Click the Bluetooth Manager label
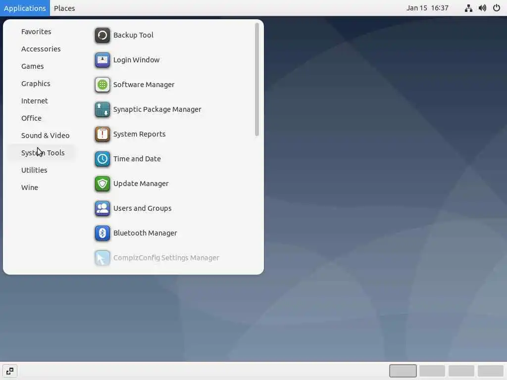This screenshot has height=380, width=507. tap(145, 233)
